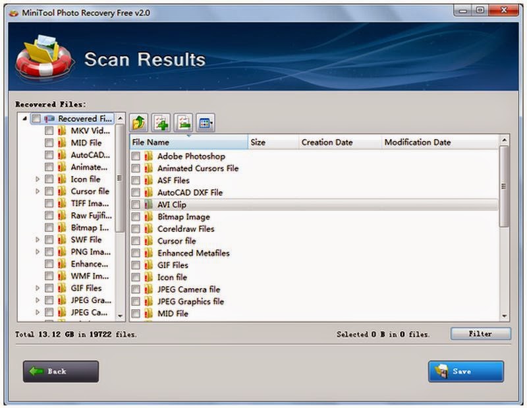Click the Recovered Fi... drive icon in tree
Screen dimensions: 527x408
tap(49, 119)
